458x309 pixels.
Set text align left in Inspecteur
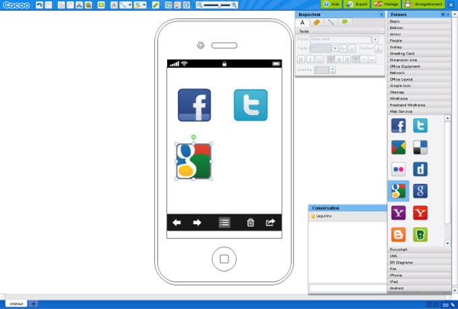tap(331, 59)
